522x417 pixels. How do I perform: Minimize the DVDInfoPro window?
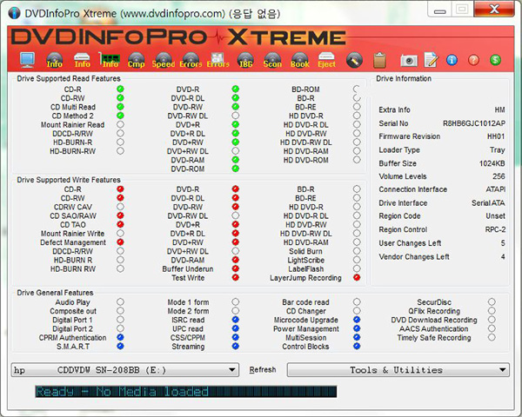pos(439,10)
